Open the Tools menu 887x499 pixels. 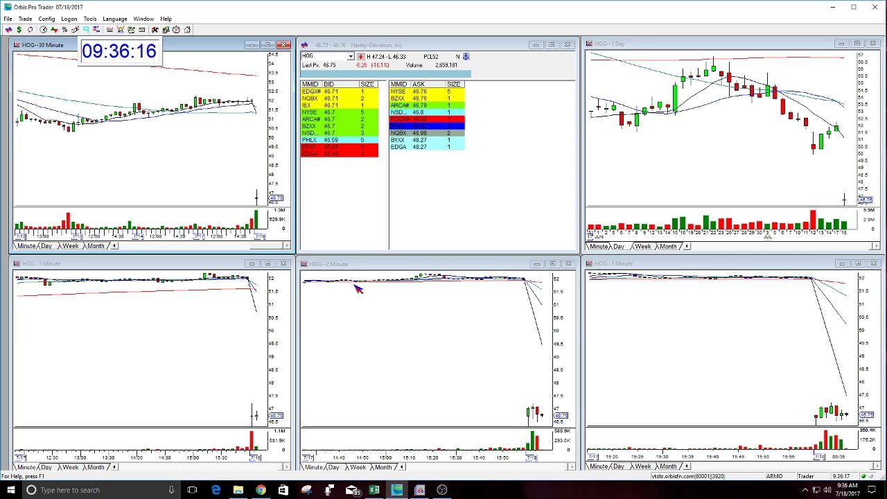click(x=90, y=19)
